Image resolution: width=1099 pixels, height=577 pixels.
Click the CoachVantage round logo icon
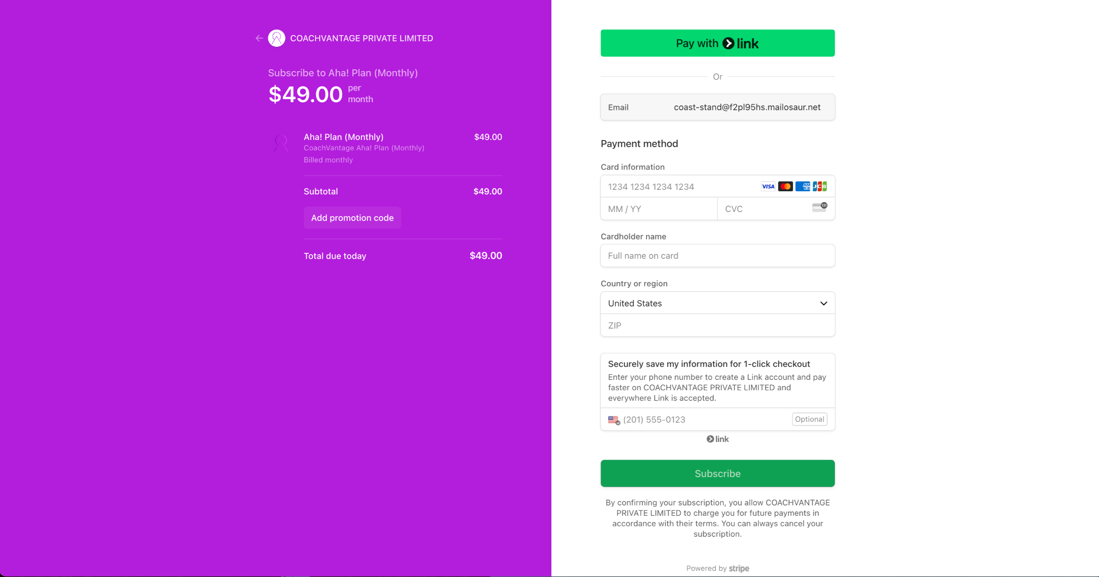276,38
